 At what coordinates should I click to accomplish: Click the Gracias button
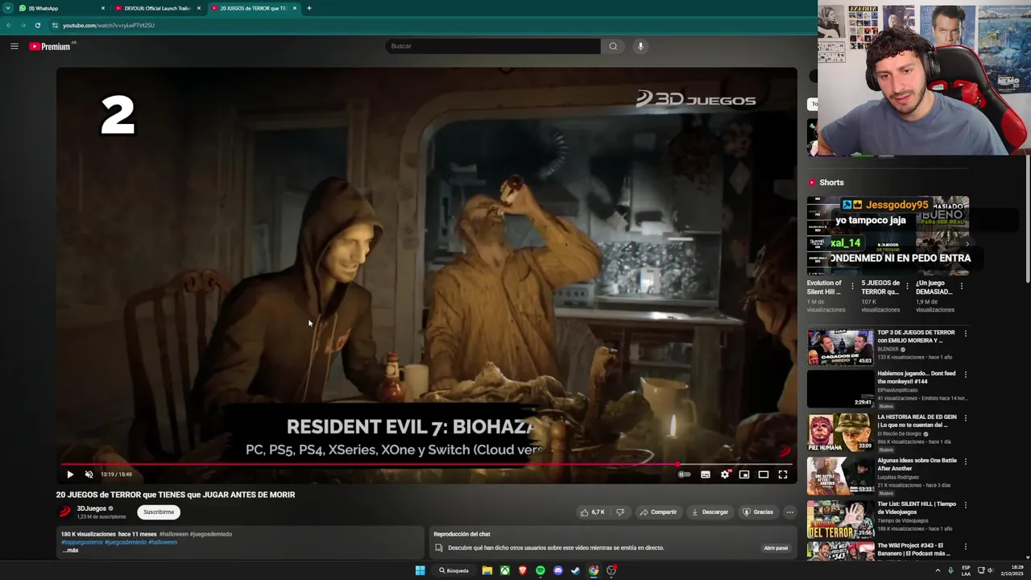point(758,512)
